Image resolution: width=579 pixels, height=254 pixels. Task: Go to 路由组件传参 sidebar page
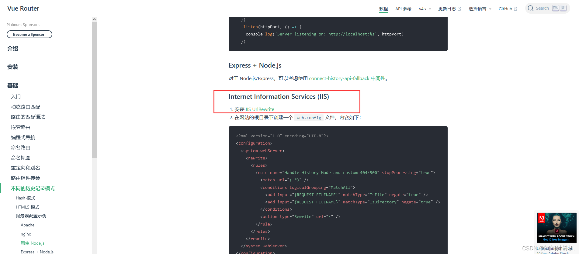point(26,178)
